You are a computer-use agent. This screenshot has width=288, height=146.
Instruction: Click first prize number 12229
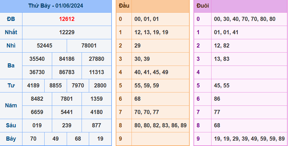point(67,32)
